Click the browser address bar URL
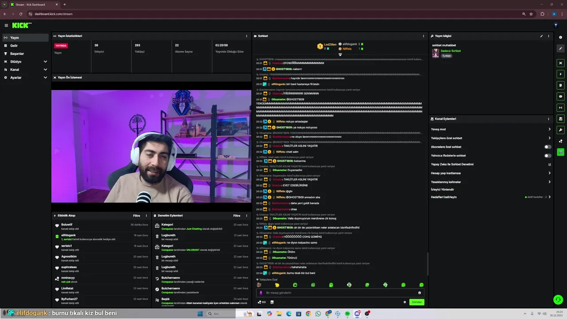Viewport: 567px width, 319px height. click(x=54, y=14)
